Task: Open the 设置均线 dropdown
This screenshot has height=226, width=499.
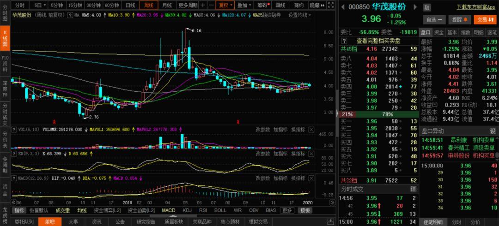Action: click(x=299, y=15)
